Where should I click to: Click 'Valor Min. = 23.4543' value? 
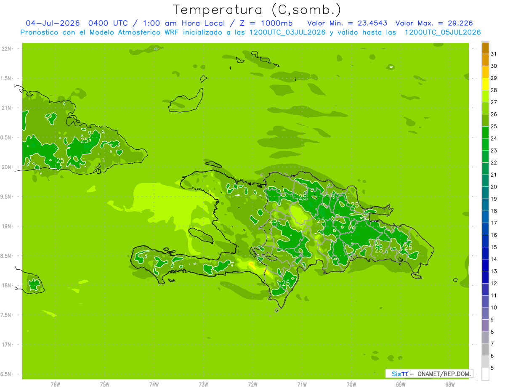point(347,23)
